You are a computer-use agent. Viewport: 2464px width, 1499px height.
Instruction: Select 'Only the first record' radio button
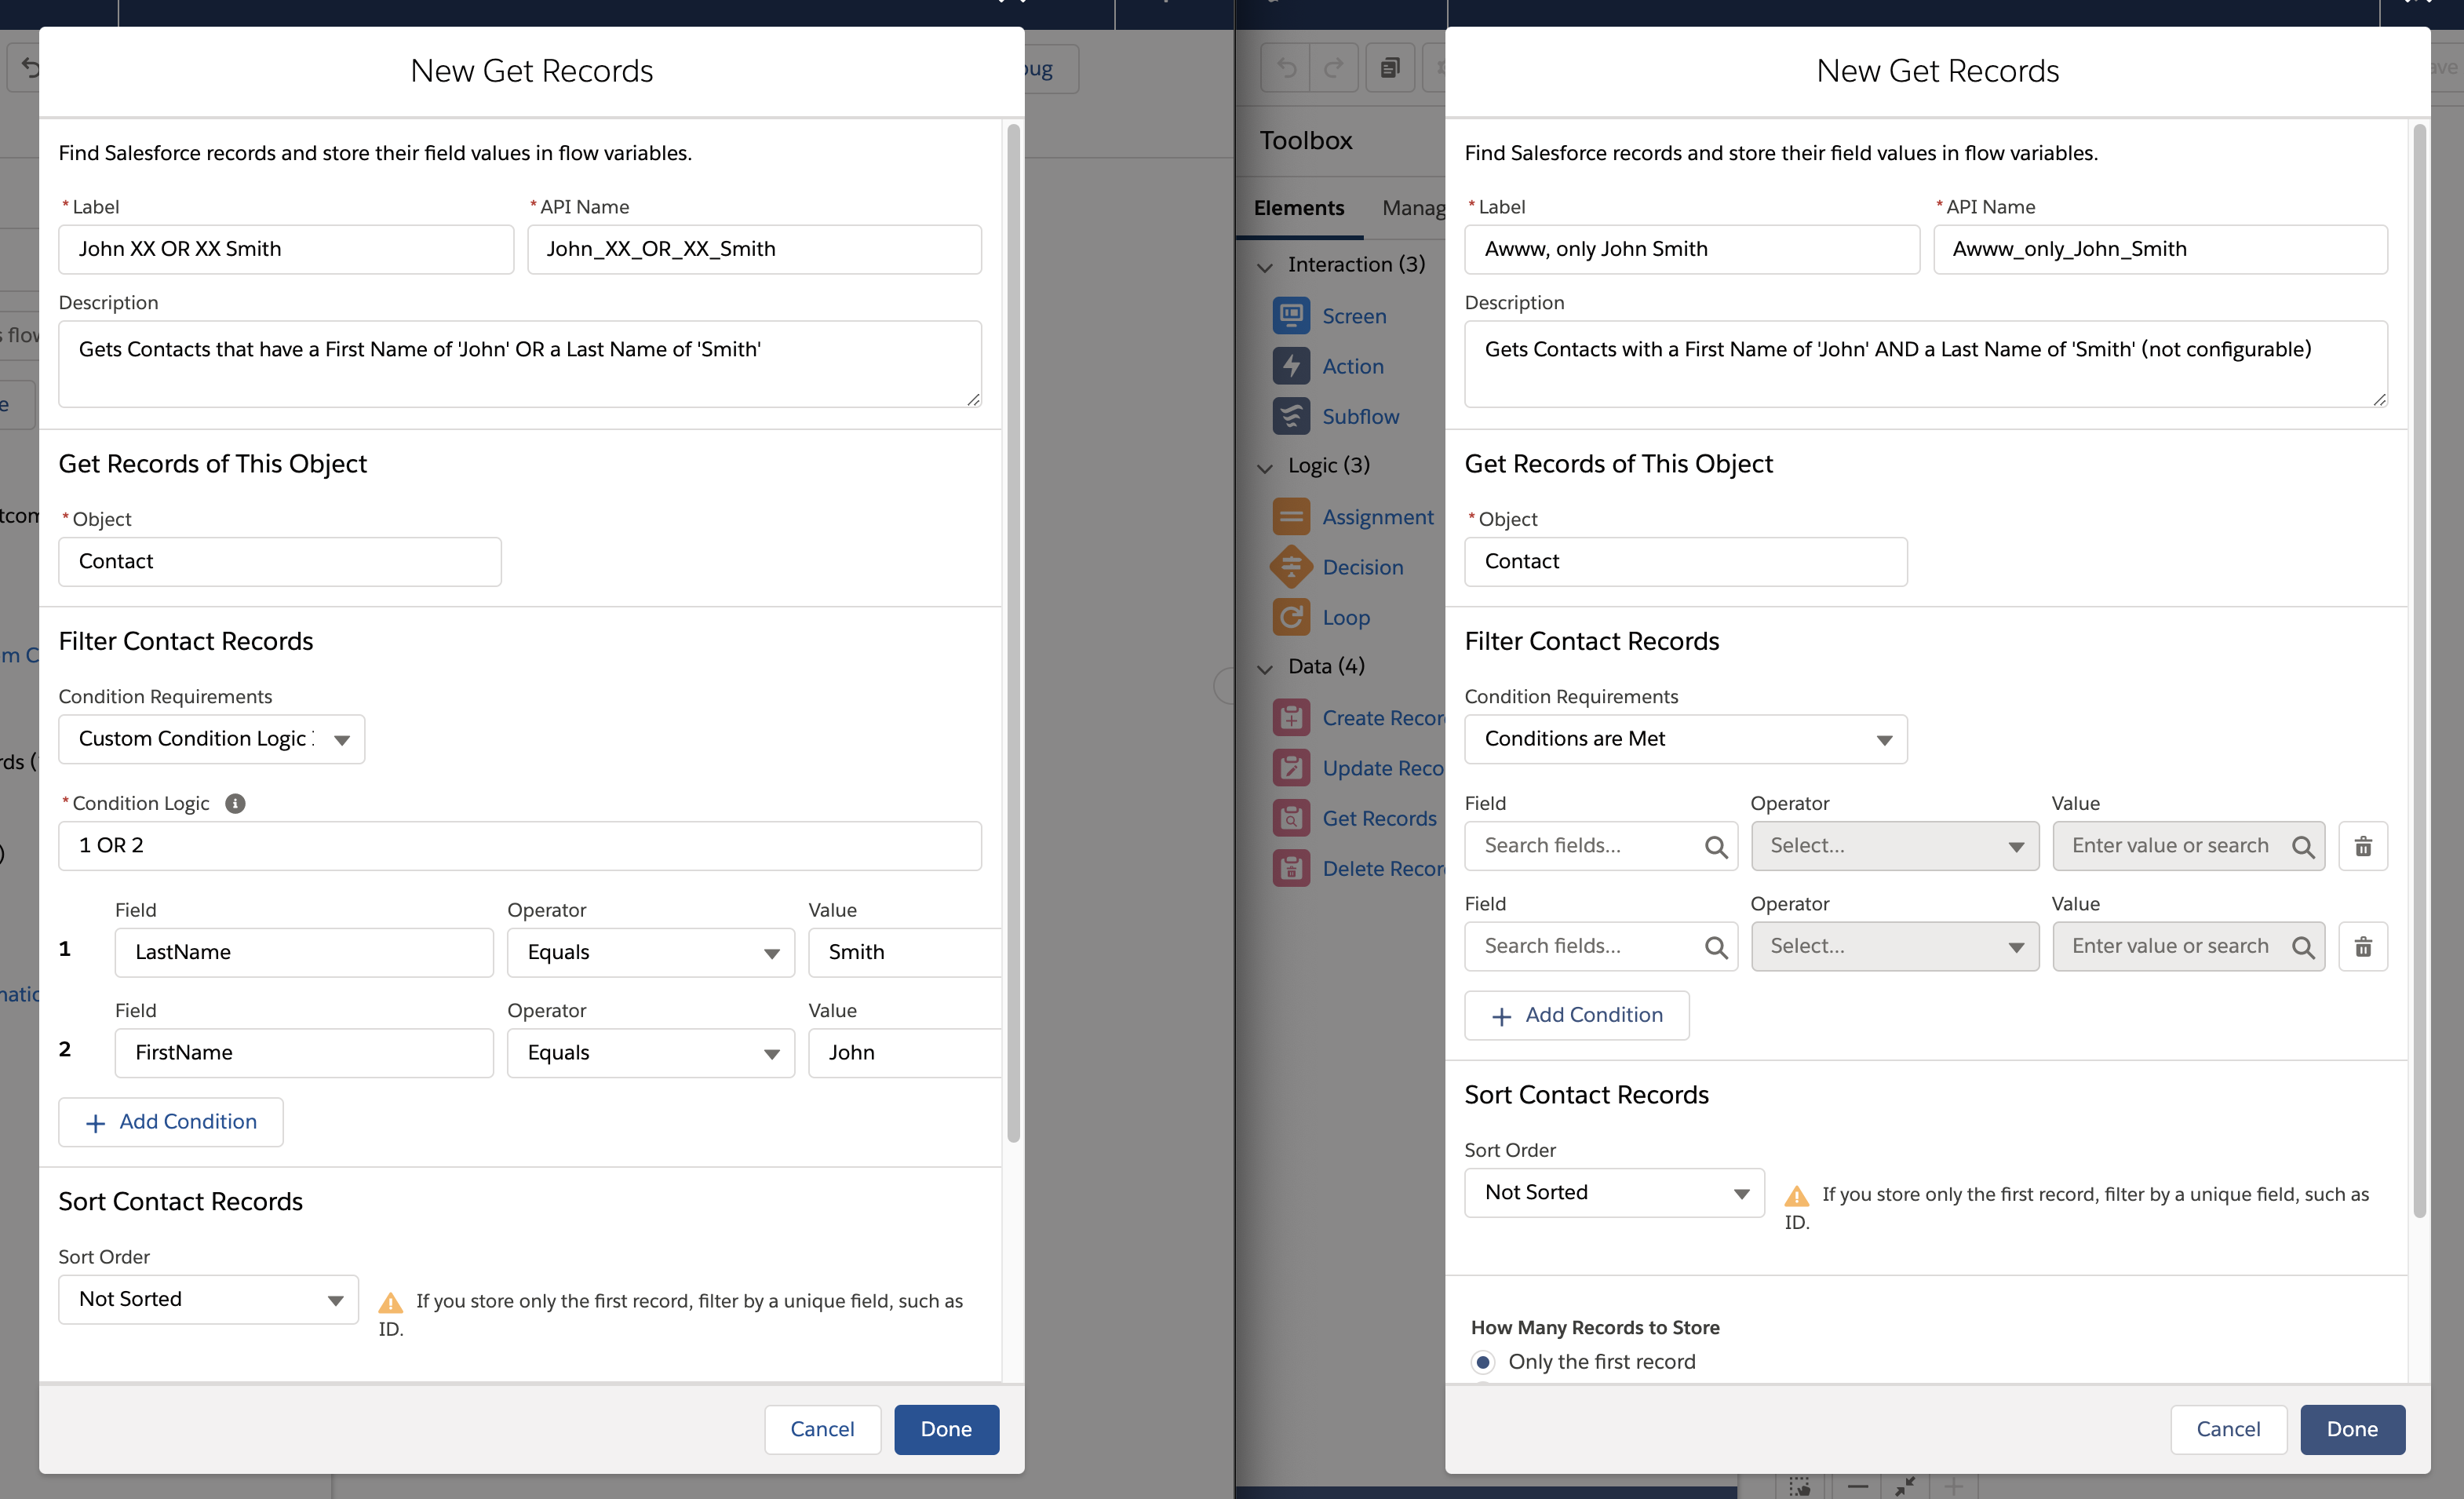(x=1483, y=1361)
